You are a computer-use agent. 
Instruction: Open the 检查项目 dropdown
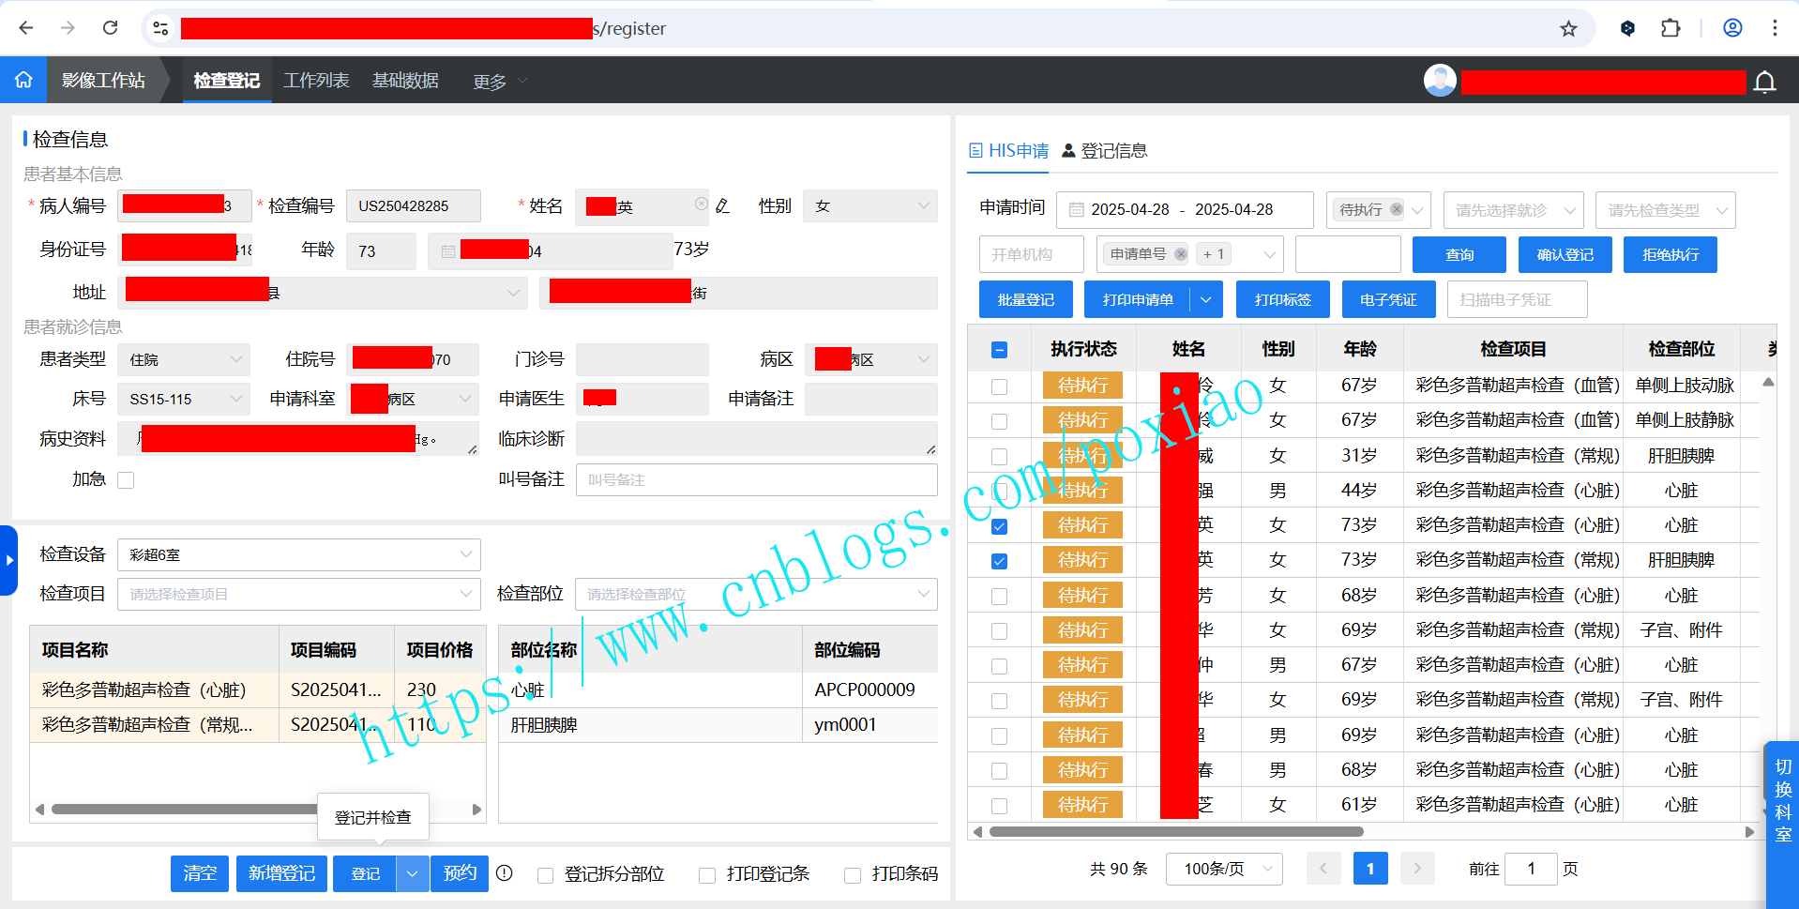pyautogui.click(x=299, y=594)
